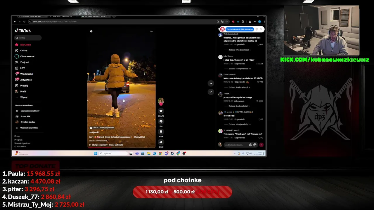374x210 pixels.
Task: Expand 'Zobacz 14 odpowiedzi' under joku Hoono
Action: [x=240, y=69]
